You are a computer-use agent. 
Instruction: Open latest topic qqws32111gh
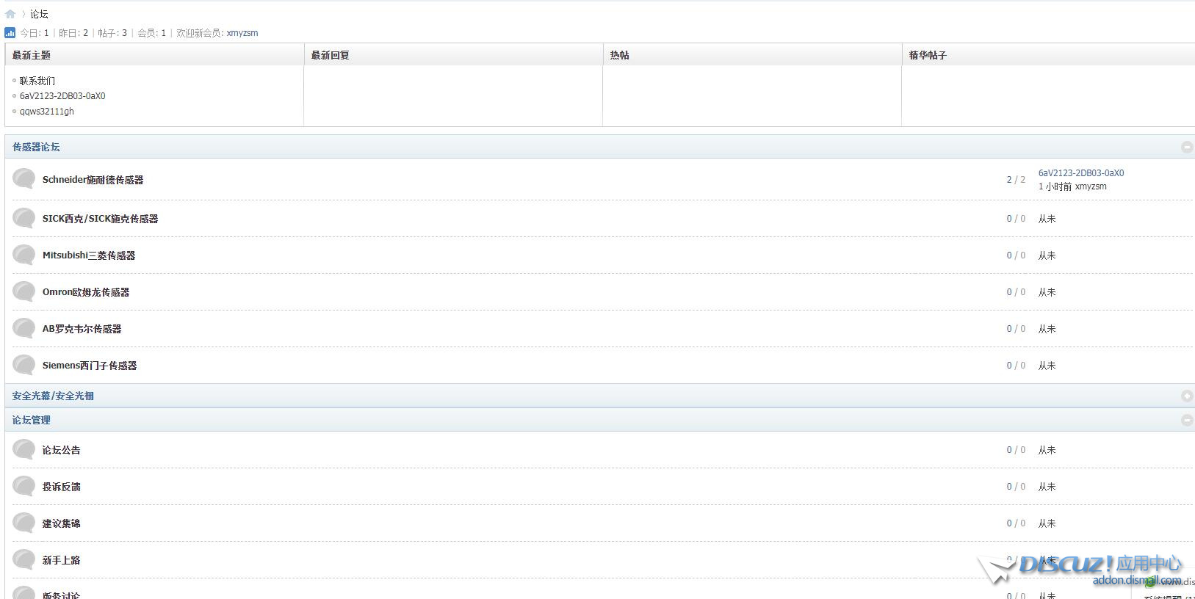(x=47, y=112)
